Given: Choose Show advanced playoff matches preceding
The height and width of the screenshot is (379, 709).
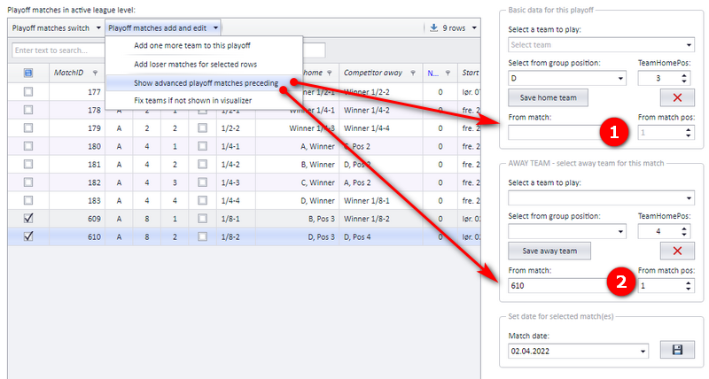Looking at the screenshot, I should 206,83.
